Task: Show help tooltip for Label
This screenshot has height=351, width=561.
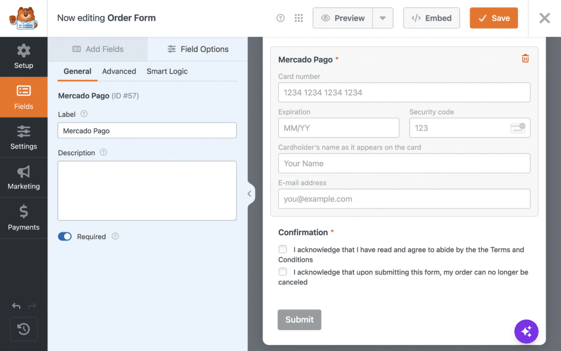Action: (84, 114)
